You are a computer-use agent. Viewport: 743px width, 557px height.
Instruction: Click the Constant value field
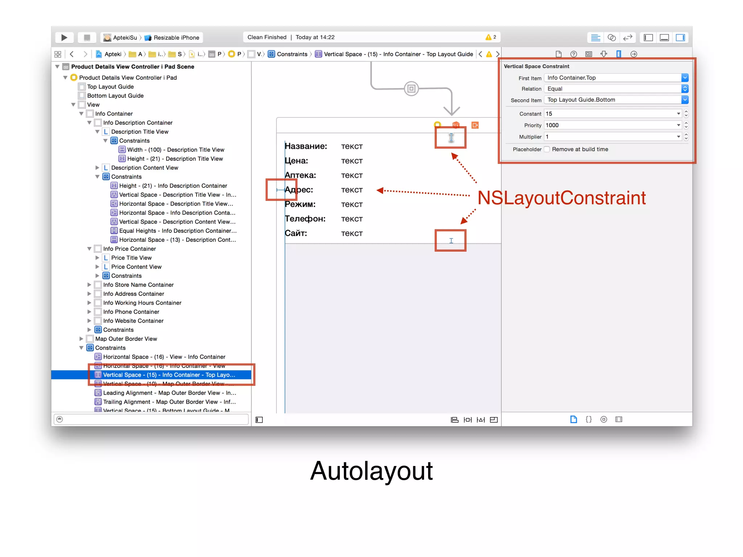[613, 114]
